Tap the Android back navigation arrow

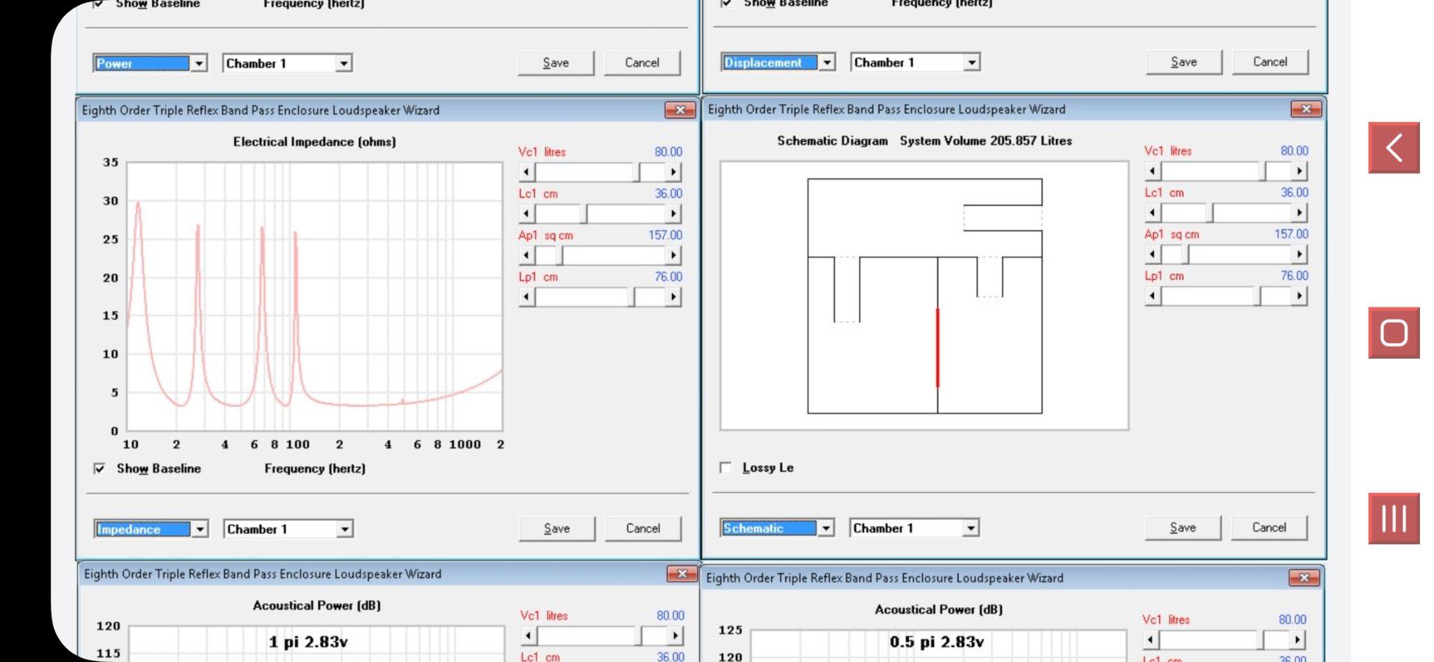click(x=1393, y=148)
